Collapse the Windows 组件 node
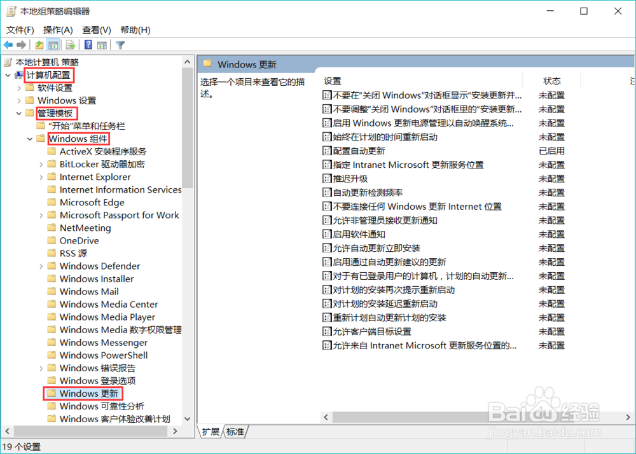Viewport: 636px width, 454px height. 30,139
